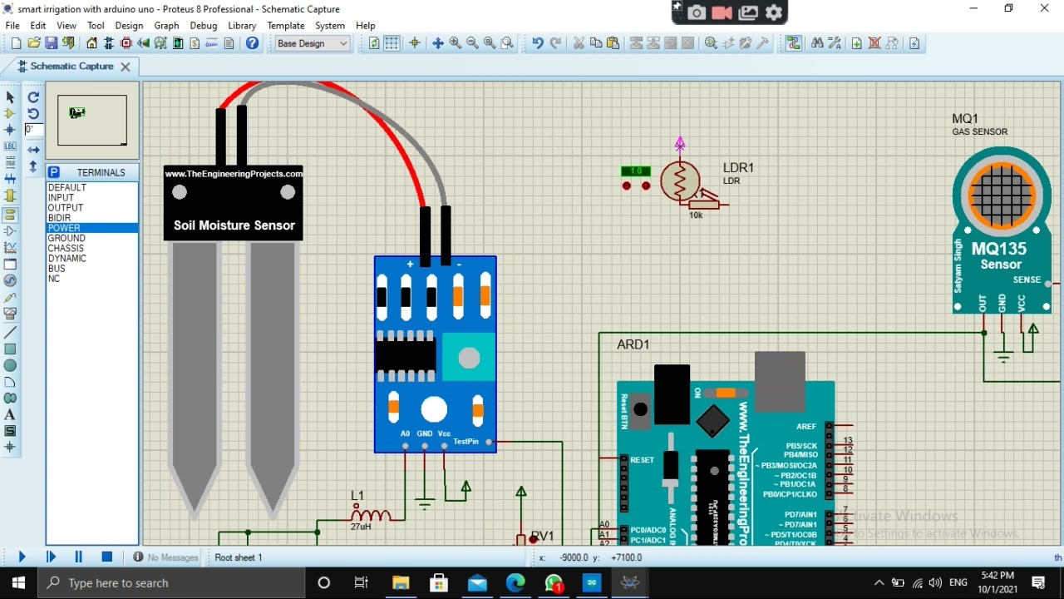Click the Rotate Clockwise icon
Image resolution: width=1064 pixels, height=599 pixels.
click(x=33, y=97)
